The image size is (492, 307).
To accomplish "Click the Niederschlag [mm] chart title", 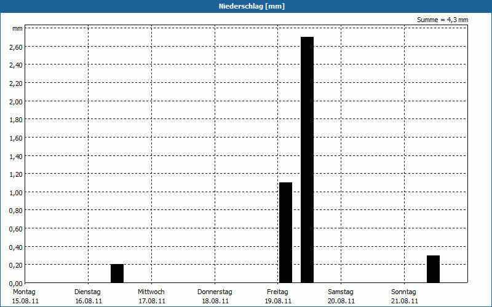I will [x=252, y=6].
